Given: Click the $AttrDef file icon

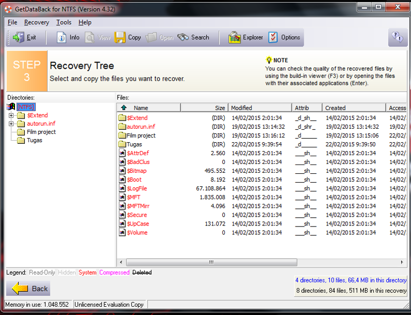Looking at the screenshot, I should (x=122, y=153).
